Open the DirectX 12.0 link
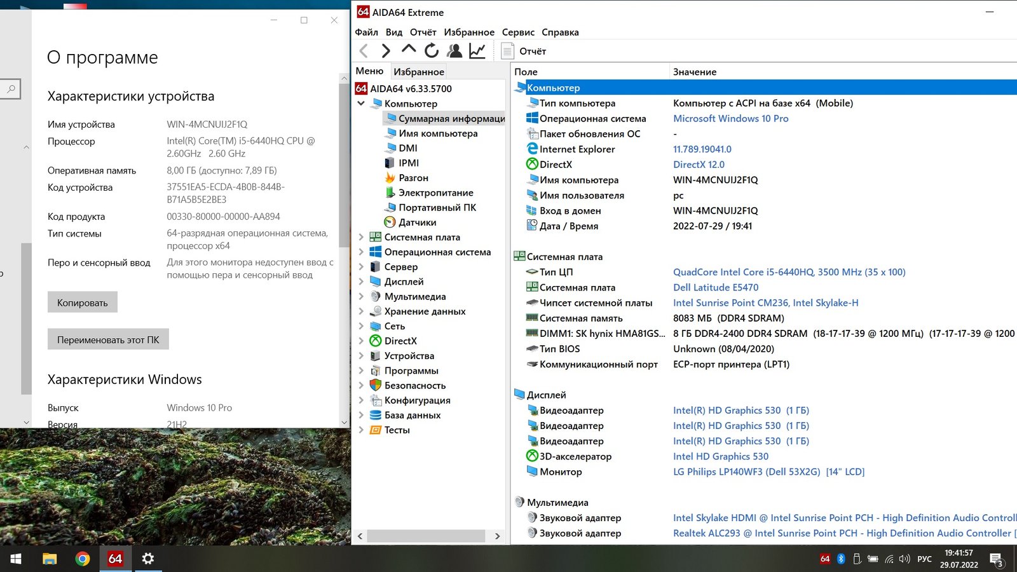The height and width of the screenshot is (572, 1017). point(699,165)
